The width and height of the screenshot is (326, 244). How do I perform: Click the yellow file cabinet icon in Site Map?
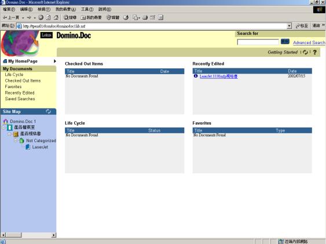pos(16,134)
